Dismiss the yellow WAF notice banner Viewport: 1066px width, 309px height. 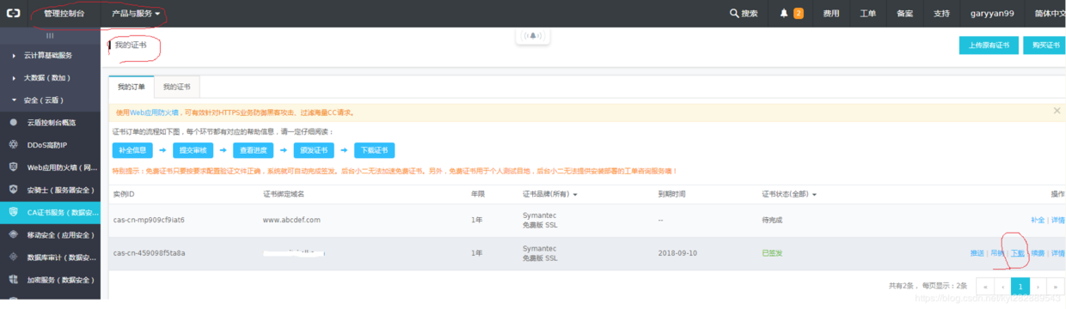click(1057, 111)
